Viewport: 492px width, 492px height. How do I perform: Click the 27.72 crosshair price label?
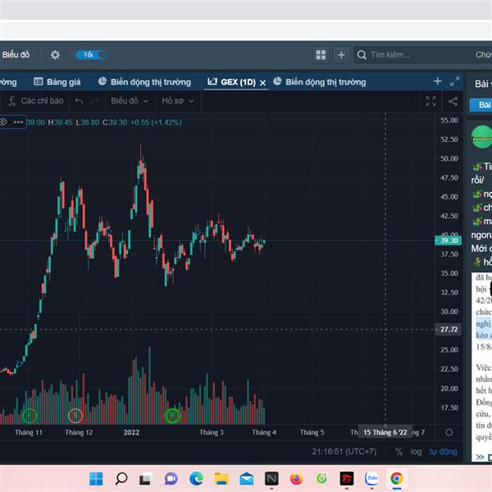click(448, 330)
